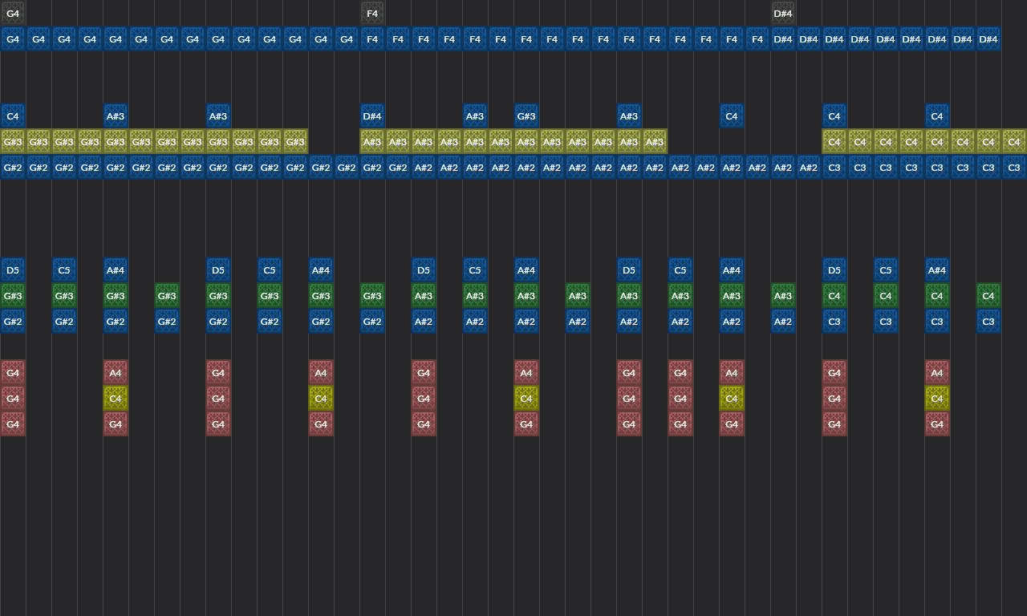The image size is (1027, 616).
Task: Click the first blue A#4 note
Action: [116, 270]
